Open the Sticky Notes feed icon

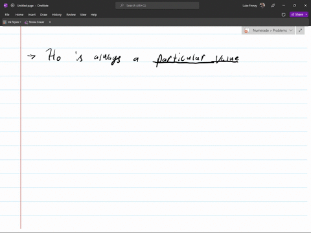point(284,15)
